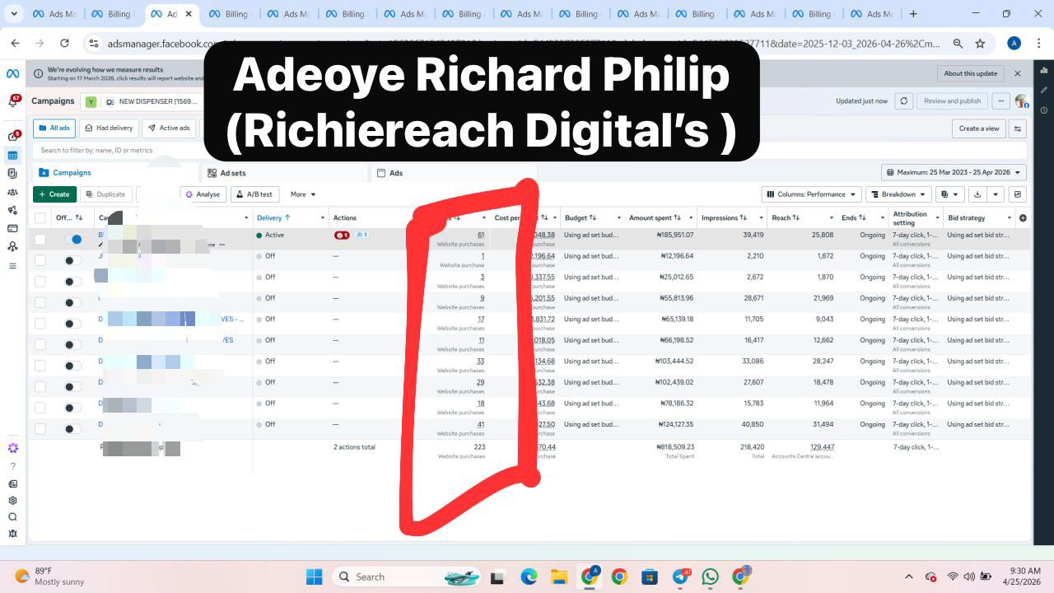Click the Search magnifier in left sidebar
Image resolution: width=1054 pixels, height=593 pixels.
click(x=12, y=517)
